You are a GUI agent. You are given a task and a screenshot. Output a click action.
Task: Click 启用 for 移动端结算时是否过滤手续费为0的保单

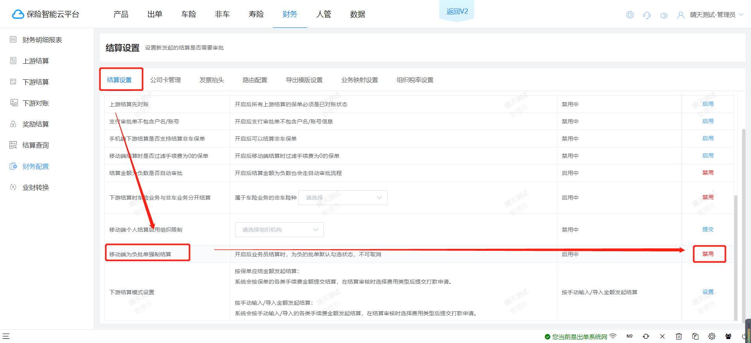pyautogui.click(x=708, y=155)
